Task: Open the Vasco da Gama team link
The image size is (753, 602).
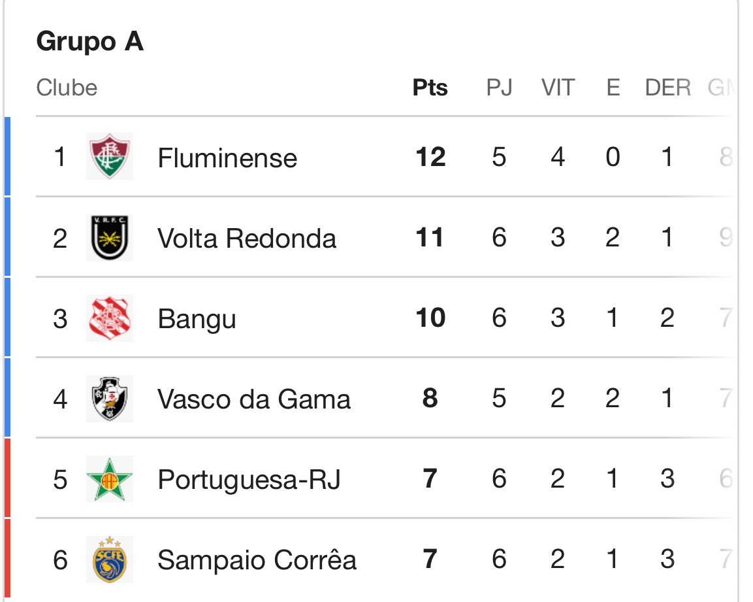Action: pyautogui.click(x=254, y=399)
